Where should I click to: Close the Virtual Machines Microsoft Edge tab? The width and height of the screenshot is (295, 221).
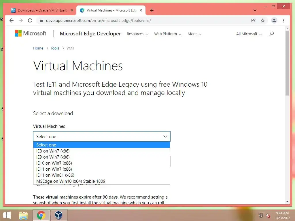pos(141,10)
